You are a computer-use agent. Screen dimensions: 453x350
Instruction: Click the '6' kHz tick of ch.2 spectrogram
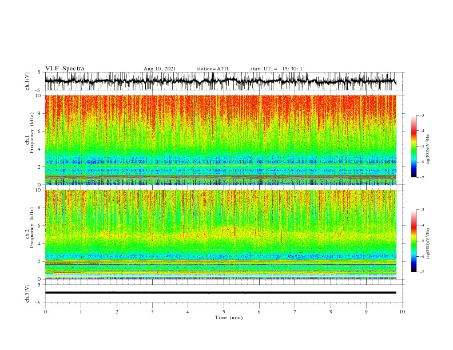coord(41,226)
